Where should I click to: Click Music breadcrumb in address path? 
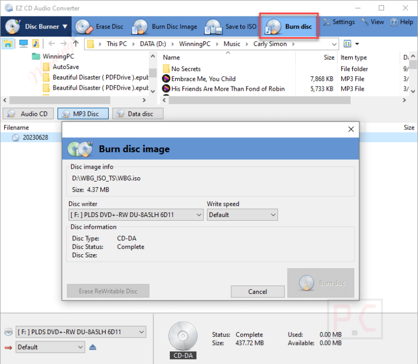[x=232, y=44]
